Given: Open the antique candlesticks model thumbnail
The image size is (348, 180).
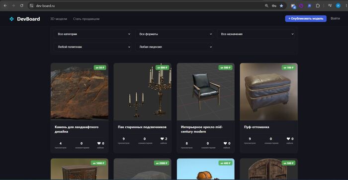Looking at the screenshot, I should (143, 92).
